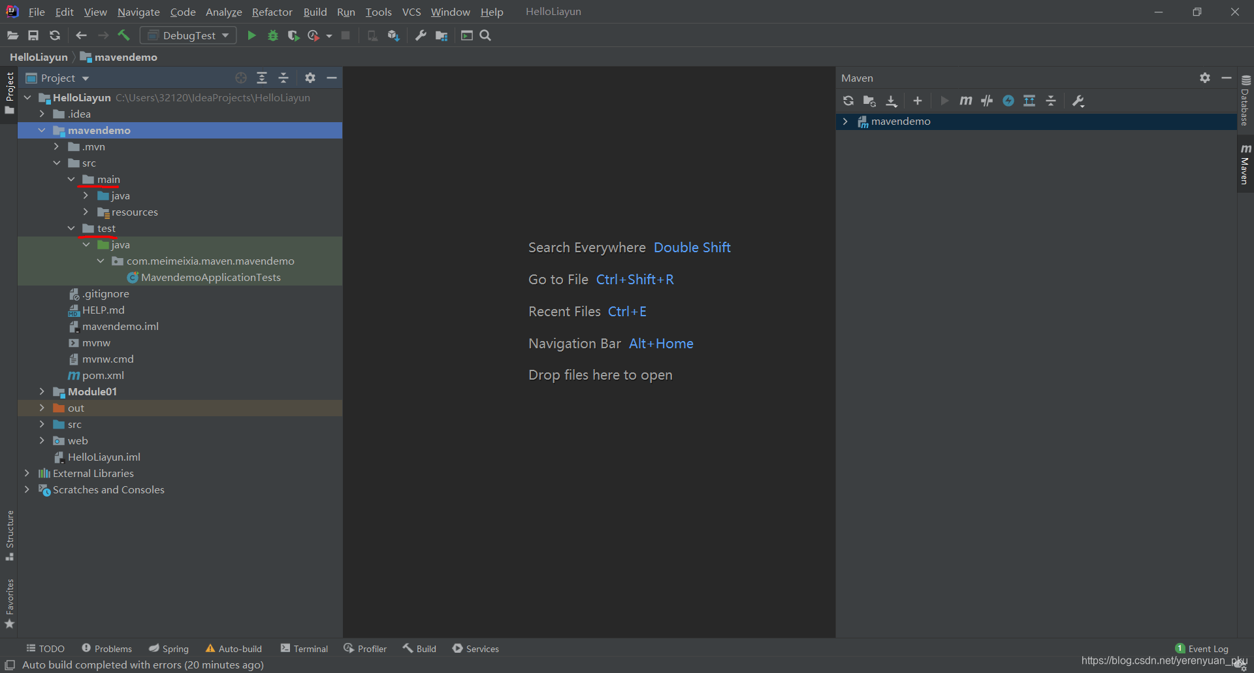Viewport: 1254px width, 673px height.
Task: Open Run Anything toolbar icon
Action: point(466,35)
